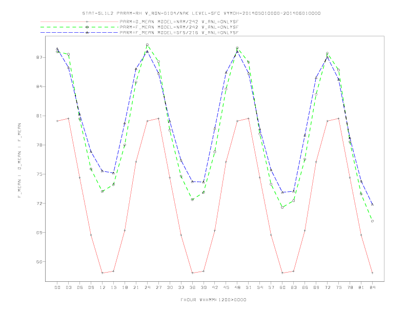The image size is (406, 313).
Task: Click the blue triangle data point at hour 84
Action: tap(372, 204)
